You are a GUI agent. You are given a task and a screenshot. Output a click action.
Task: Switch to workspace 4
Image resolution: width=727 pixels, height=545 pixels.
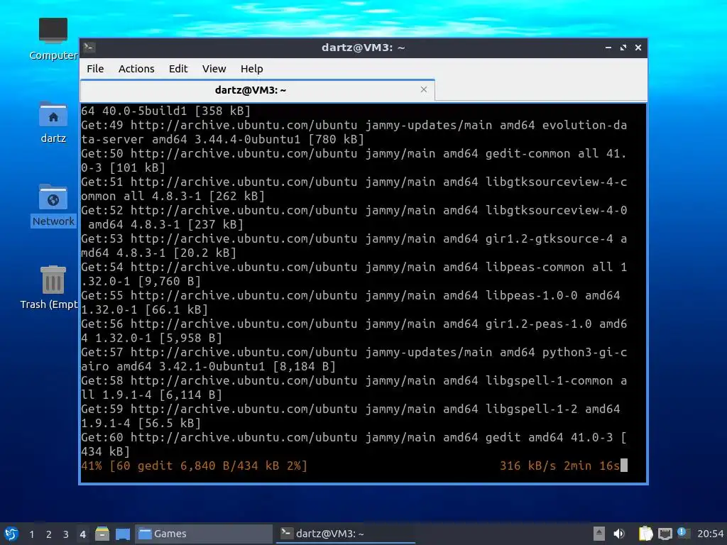[x=82, y=534]
